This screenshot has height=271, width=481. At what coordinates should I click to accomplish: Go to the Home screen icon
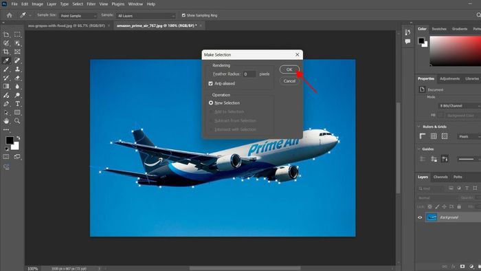tap(10, 15)
